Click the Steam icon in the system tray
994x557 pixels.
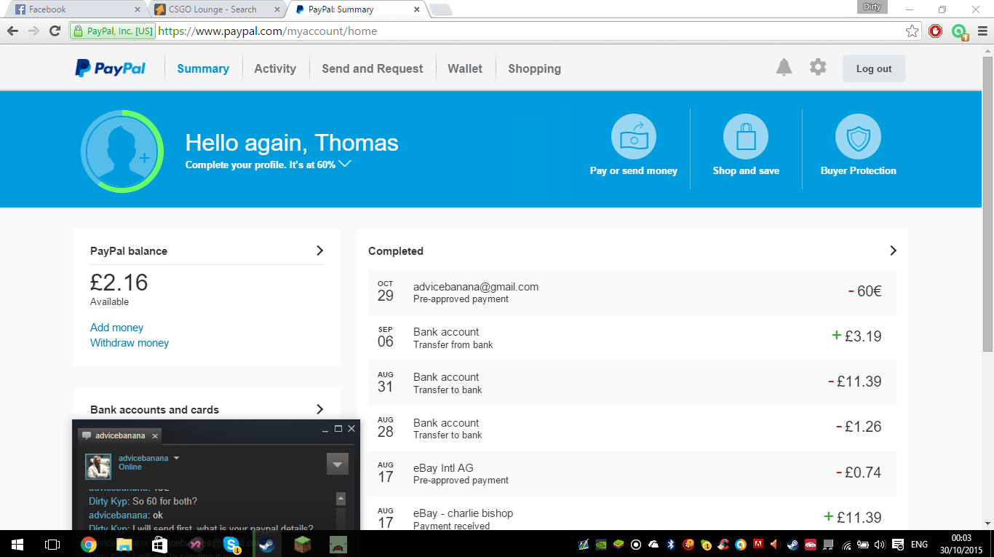tap(792, 544)
